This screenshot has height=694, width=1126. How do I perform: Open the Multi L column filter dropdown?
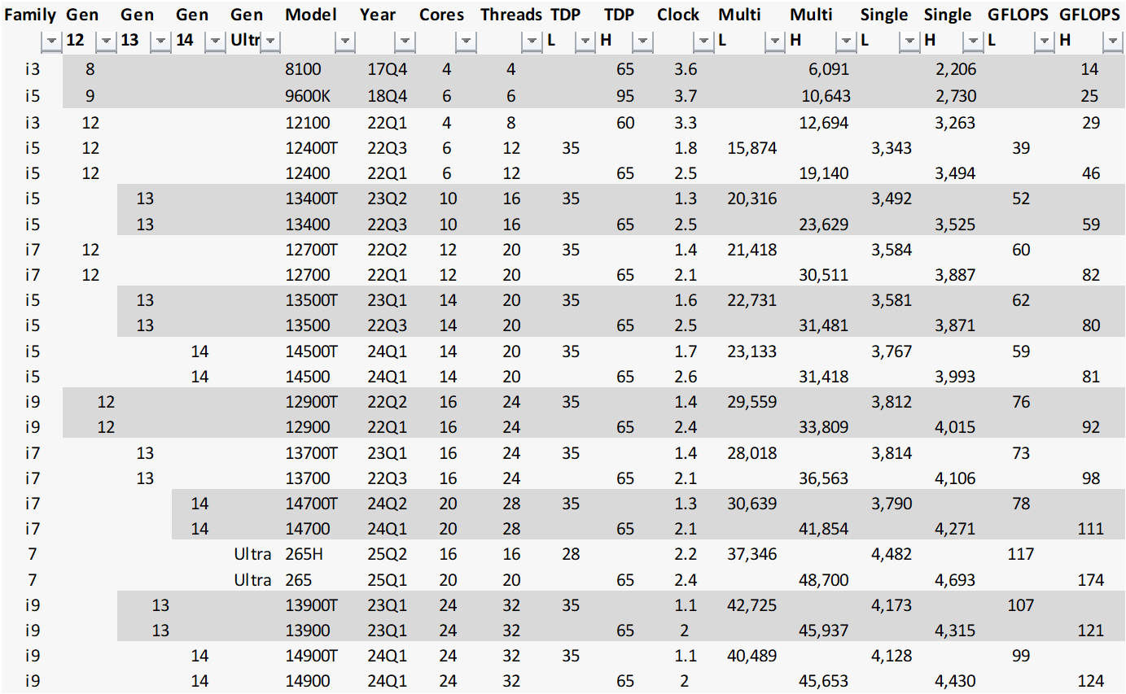pyautogui.click(x=776, y=41)
